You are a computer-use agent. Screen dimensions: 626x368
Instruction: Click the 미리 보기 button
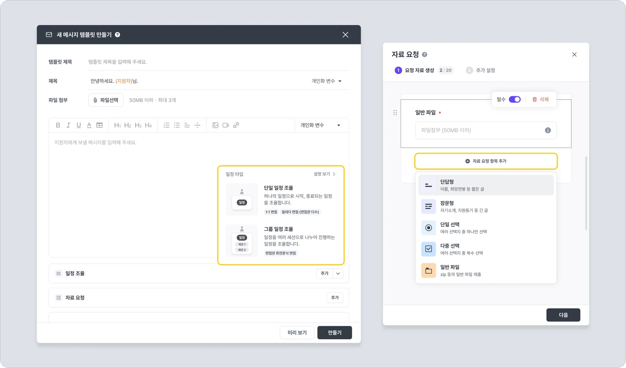pos(297,333)
